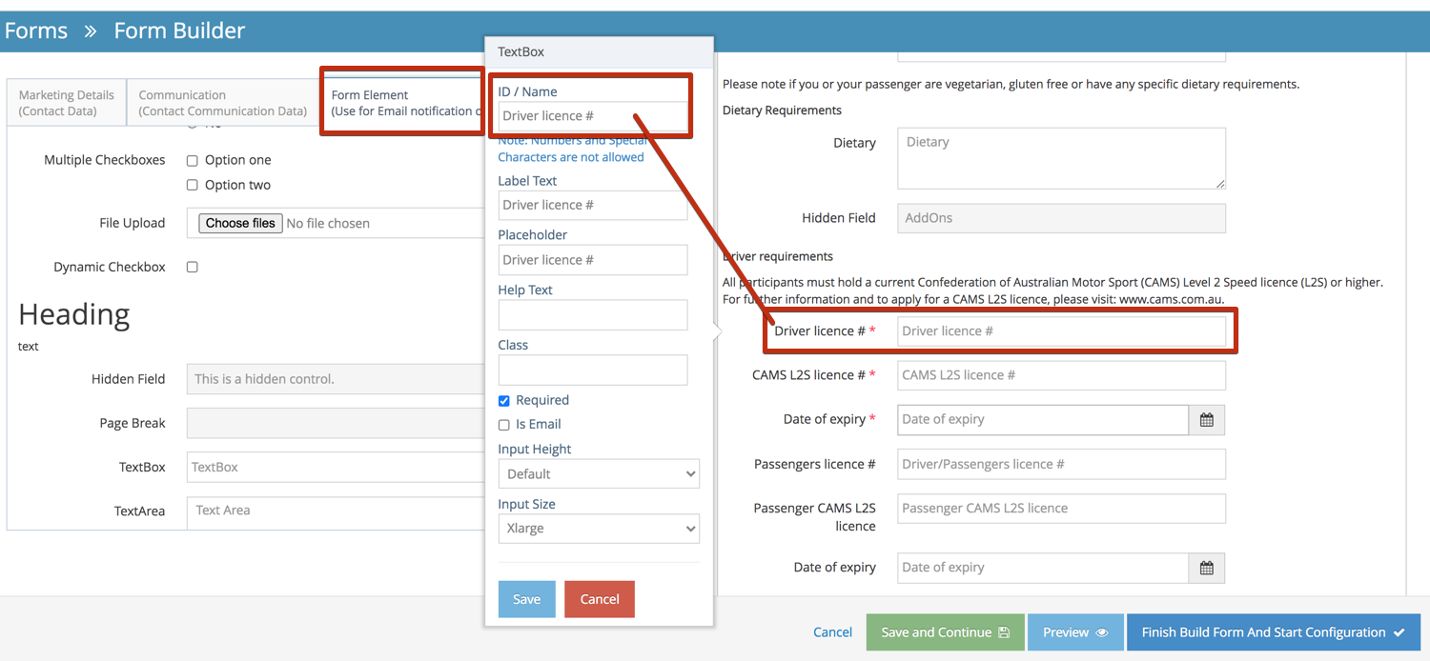Open form Preview
The height and width of the screenshot is (661, 1430).
click(1075, 632)
